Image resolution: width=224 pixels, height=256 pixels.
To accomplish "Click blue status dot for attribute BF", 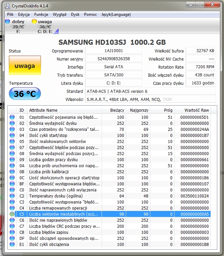I will [x=12, y=184].
